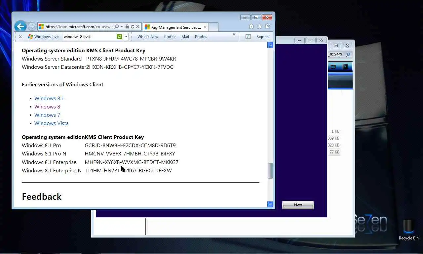Click the checkmark icon beside Sign in
The image size is (423, 254).
click(248, 37)
